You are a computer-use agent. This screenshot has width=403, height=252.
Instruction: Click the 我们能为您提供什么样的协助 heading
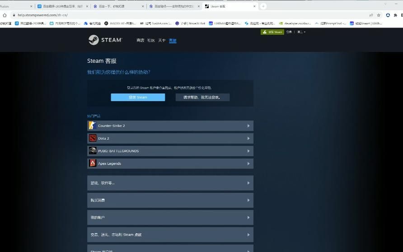click(118, 72)
